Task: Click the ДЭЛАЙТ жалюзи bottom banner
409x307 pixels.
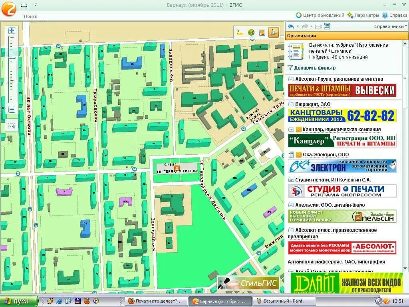Action: click(347, 283)
